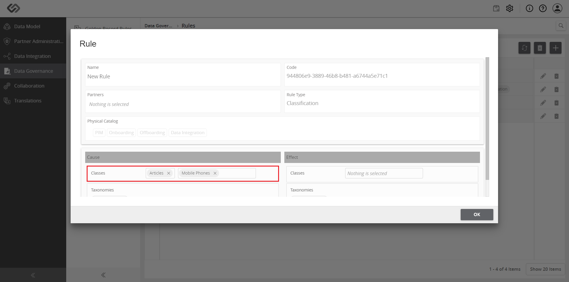The width and height of the screenshot is (569, 282).
Task: Collapse the main sidebar with double chevron
Action: click(x=33, y=275)
